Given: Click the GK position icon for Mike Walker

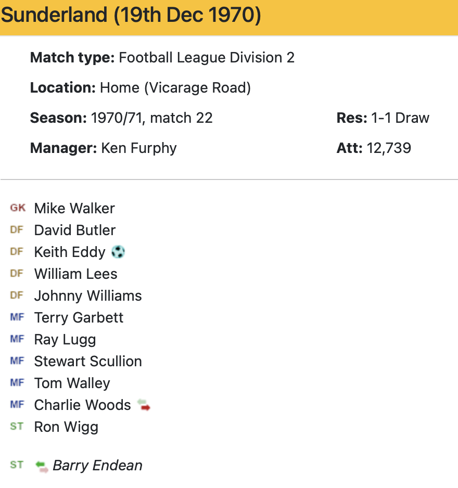Looking at the screenshot, I should 18,208.
